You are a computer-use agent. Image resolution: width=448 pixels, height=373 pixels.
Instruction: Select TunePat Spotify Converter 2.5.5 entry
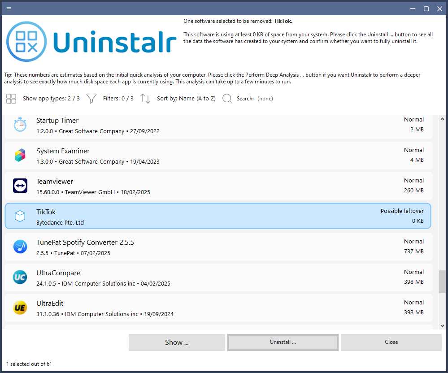(218, 247)
